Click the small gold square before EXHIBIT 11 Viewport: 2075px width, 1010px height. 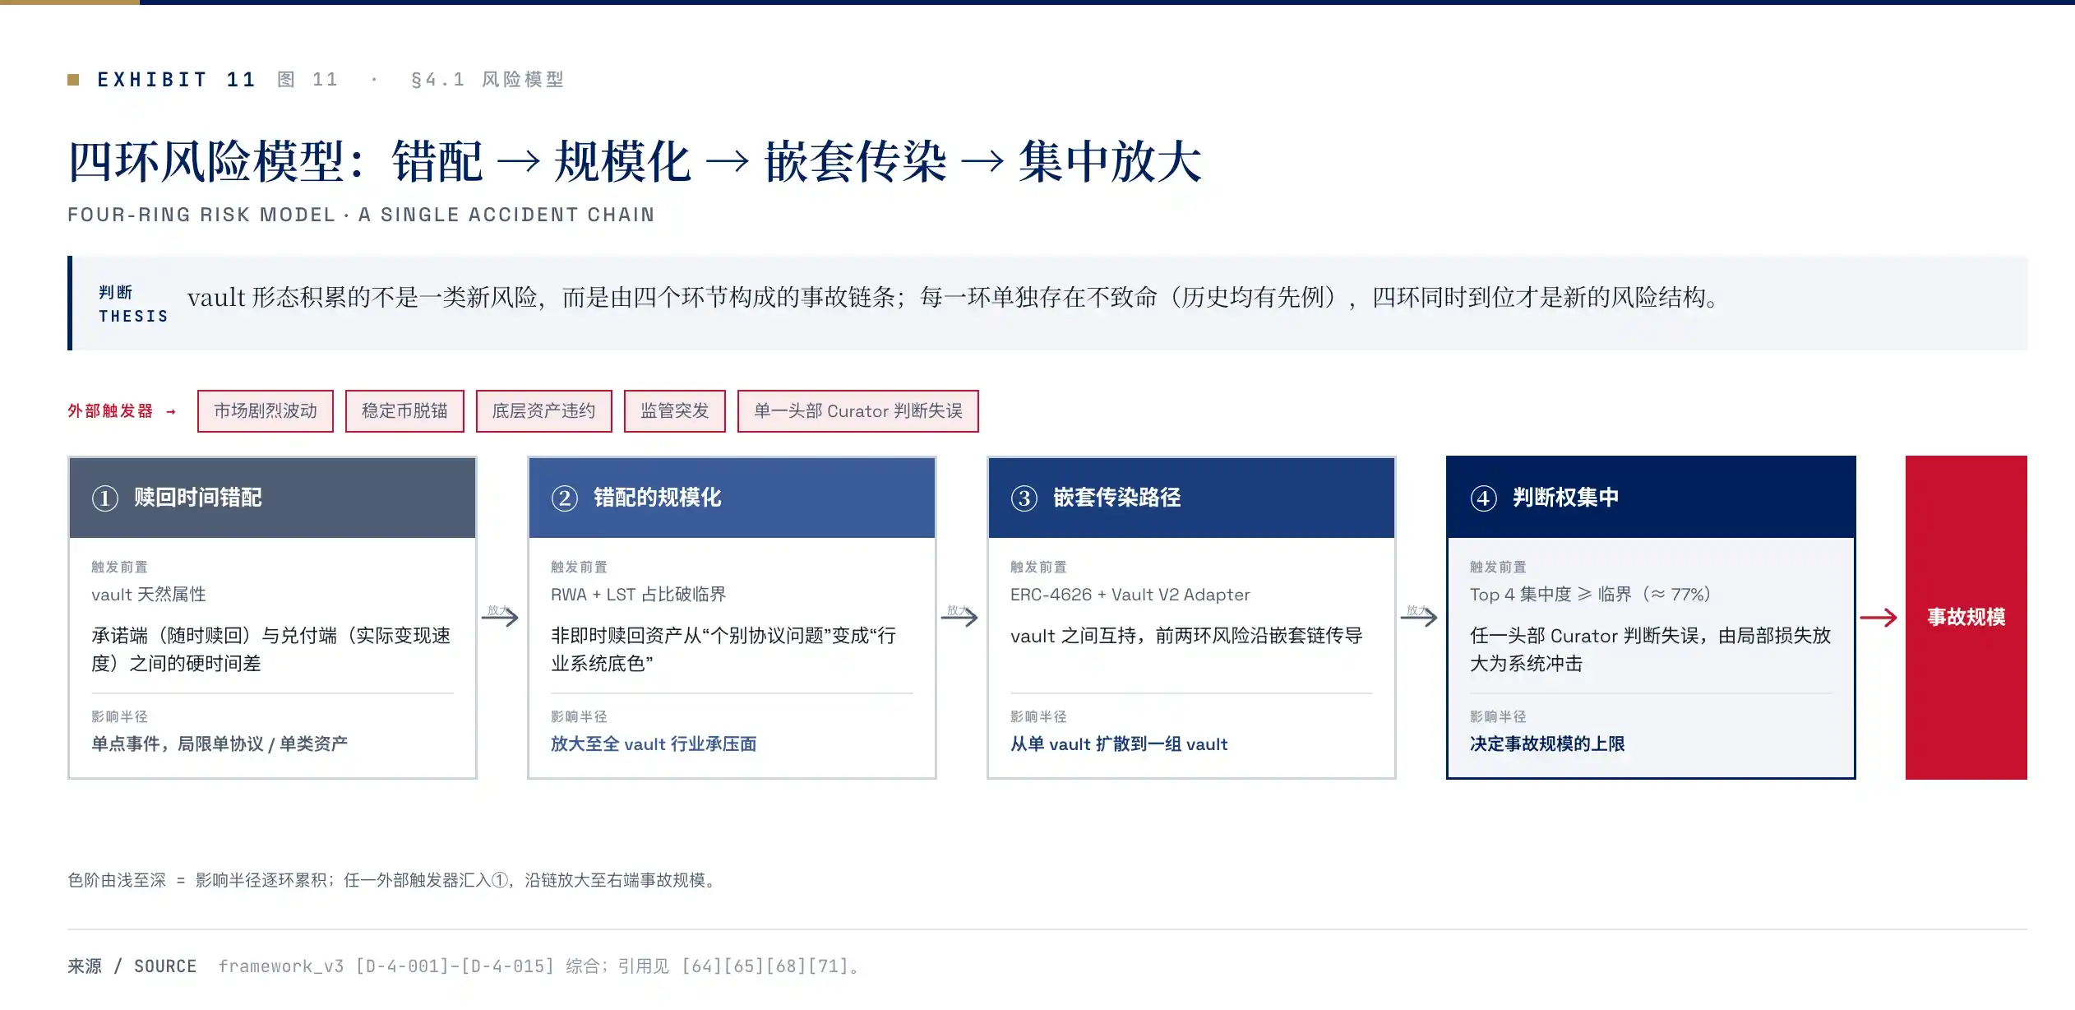pyautogui.click(x=73, y=80)
